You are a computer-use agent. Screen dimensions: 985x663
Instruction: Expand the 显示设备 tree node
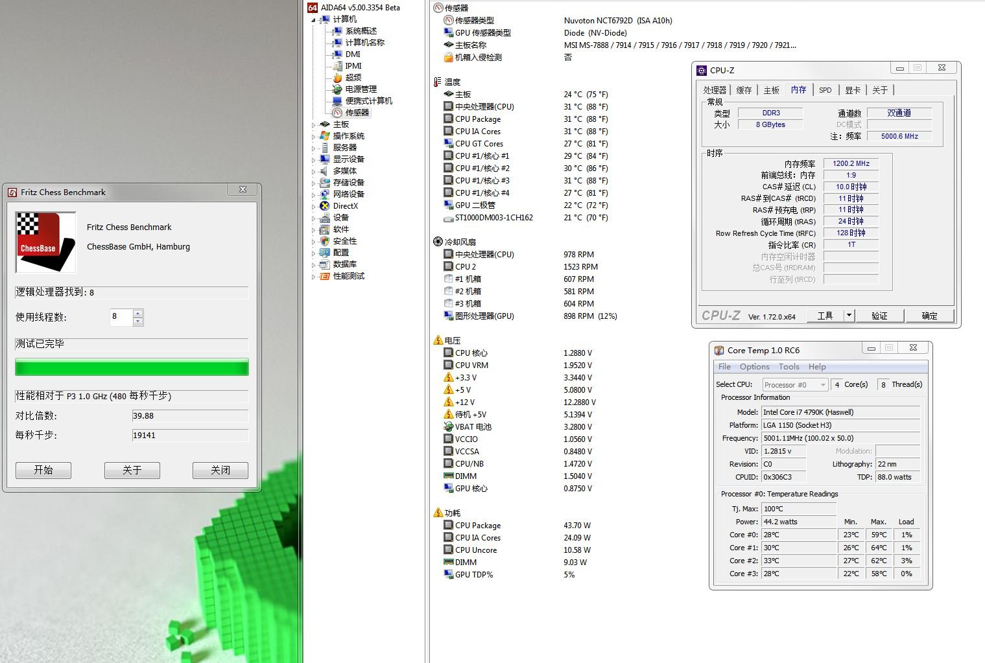[x=313, y=160]
